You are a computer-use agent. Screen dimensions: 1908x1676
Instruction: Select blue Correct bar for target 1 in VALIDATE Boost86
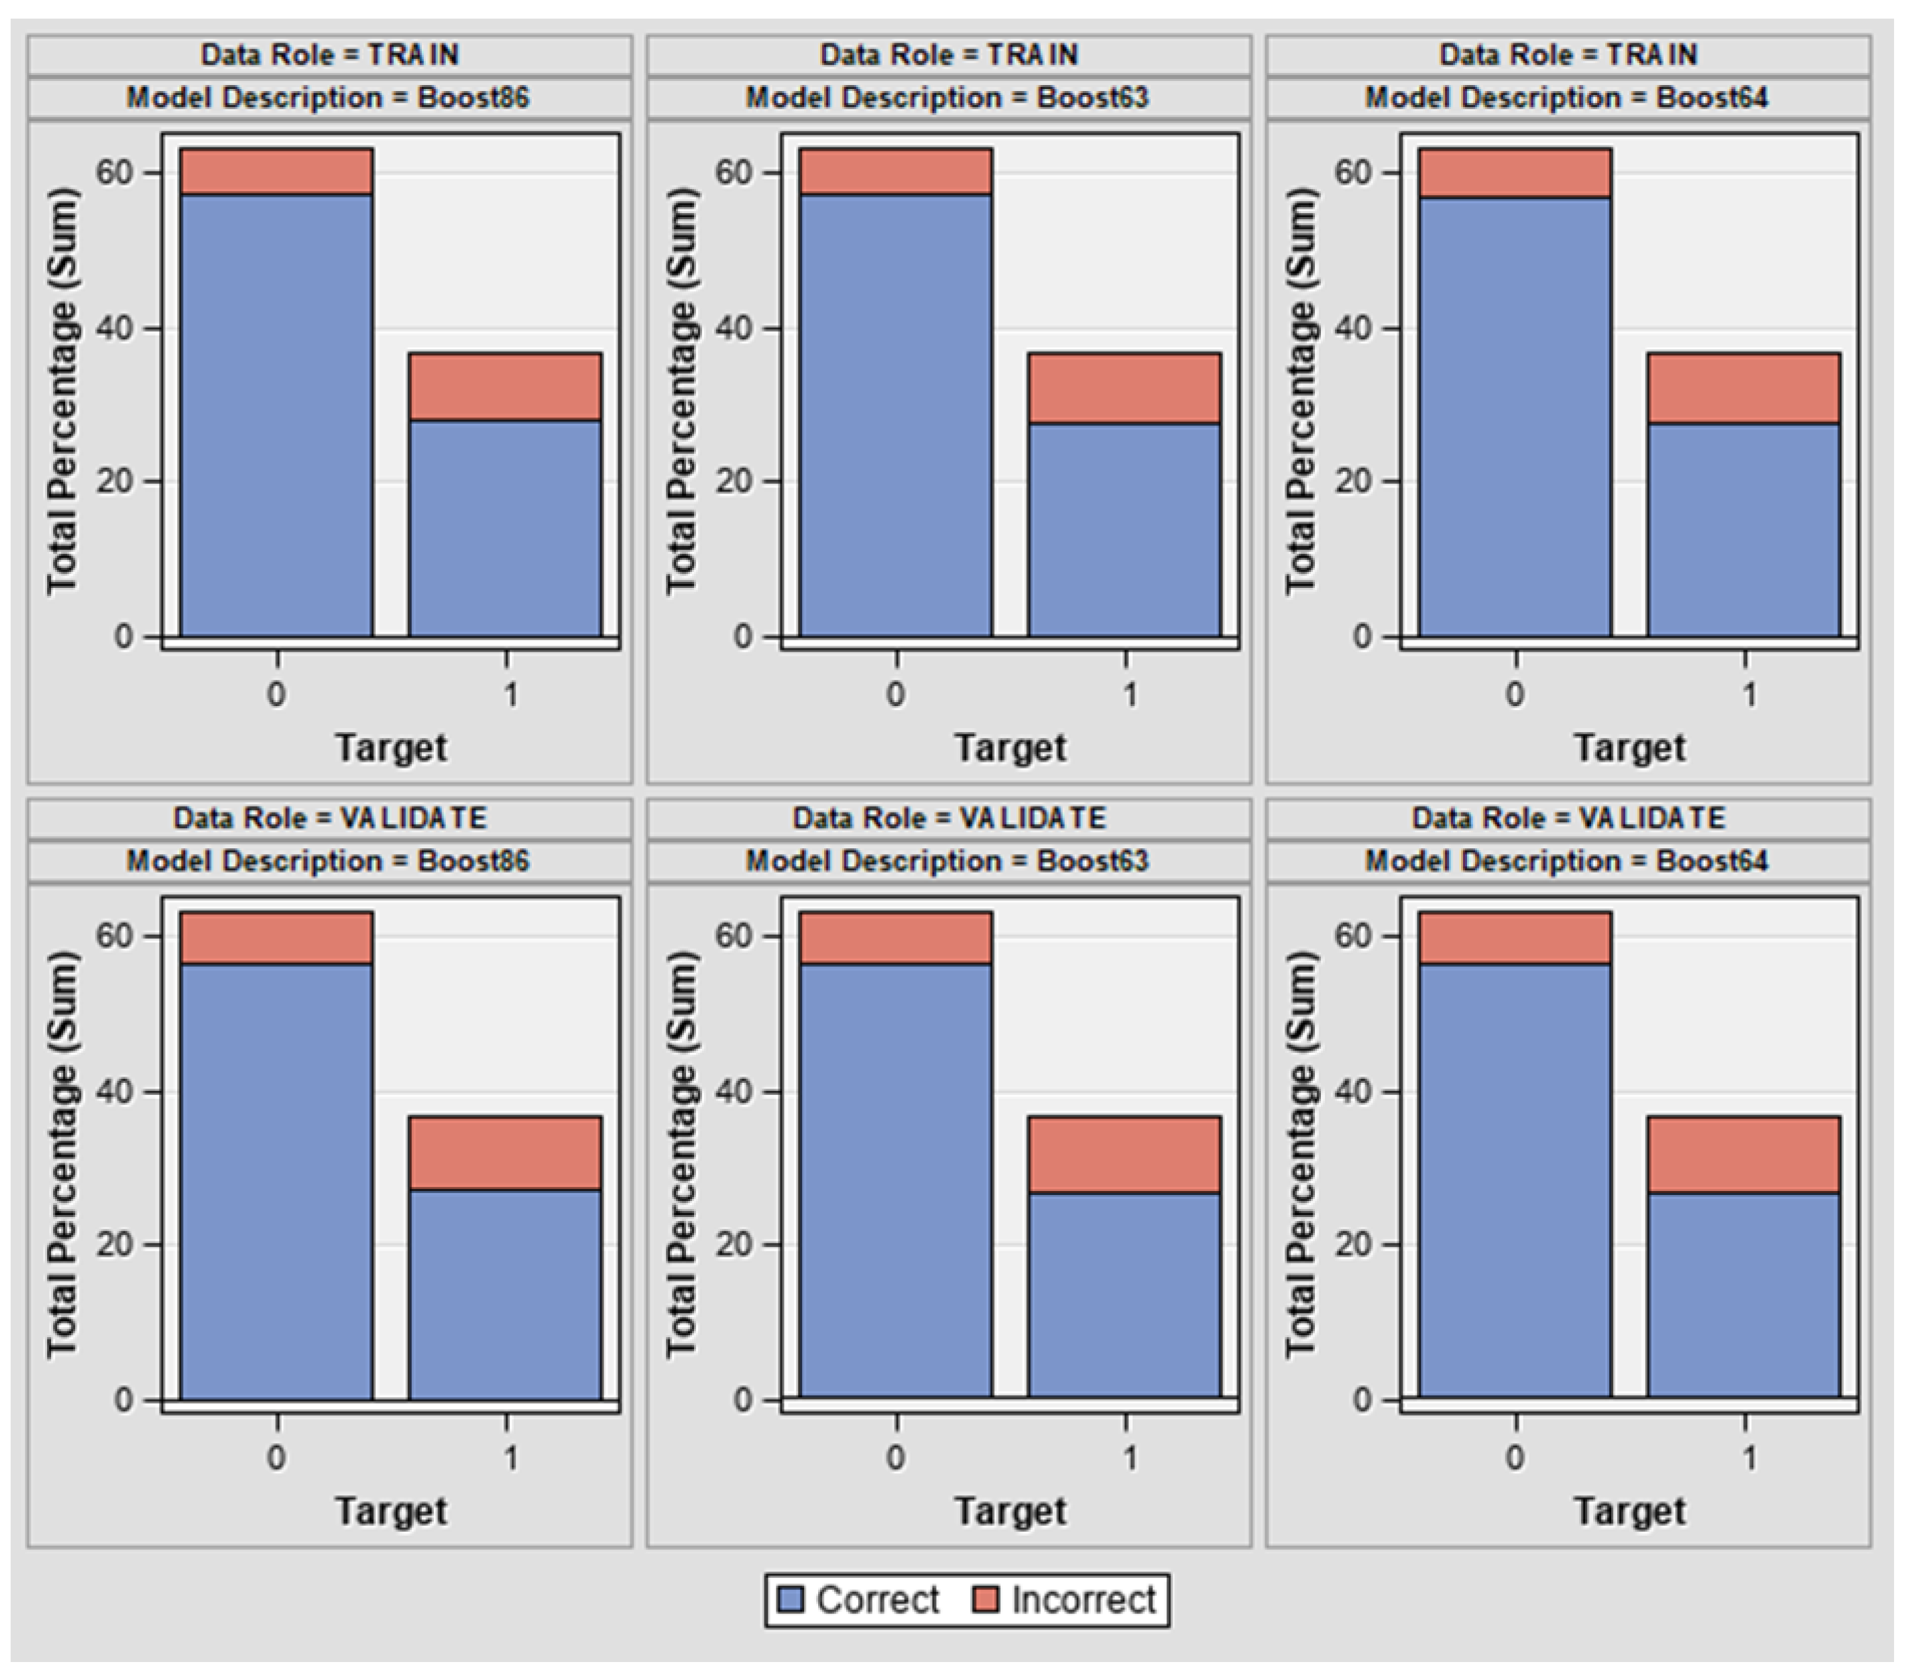tap(505, 1294)
